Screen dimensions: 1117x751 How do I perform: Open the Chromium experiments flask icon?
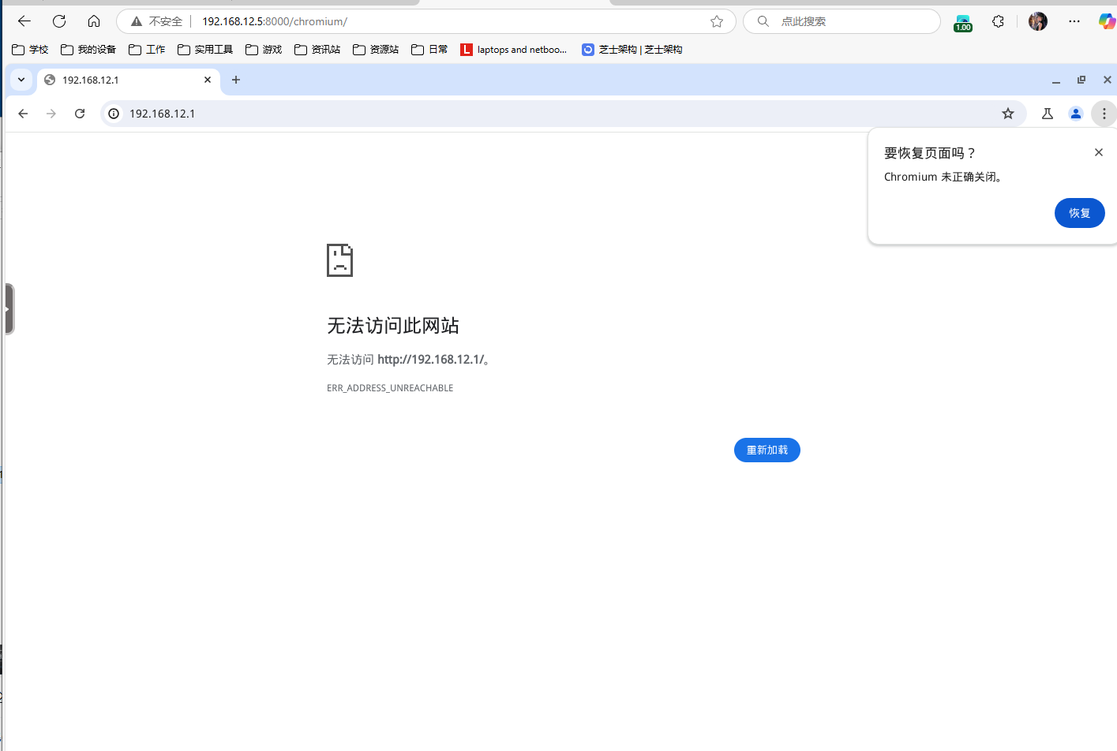point(1048,114)
